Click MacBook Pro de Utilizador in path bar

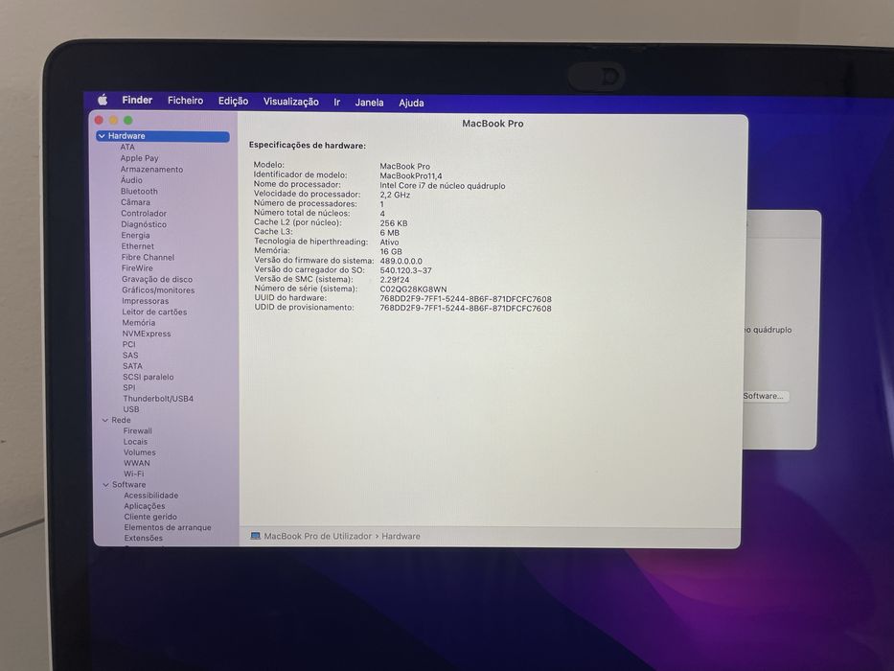[317, 537]
